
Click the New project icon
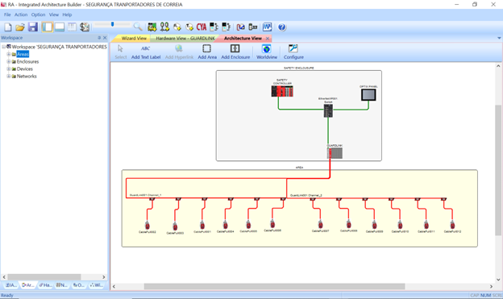point(8,27)
